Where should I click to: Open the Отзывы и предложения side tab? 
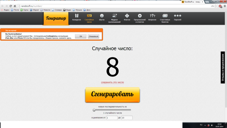(223, 67)
